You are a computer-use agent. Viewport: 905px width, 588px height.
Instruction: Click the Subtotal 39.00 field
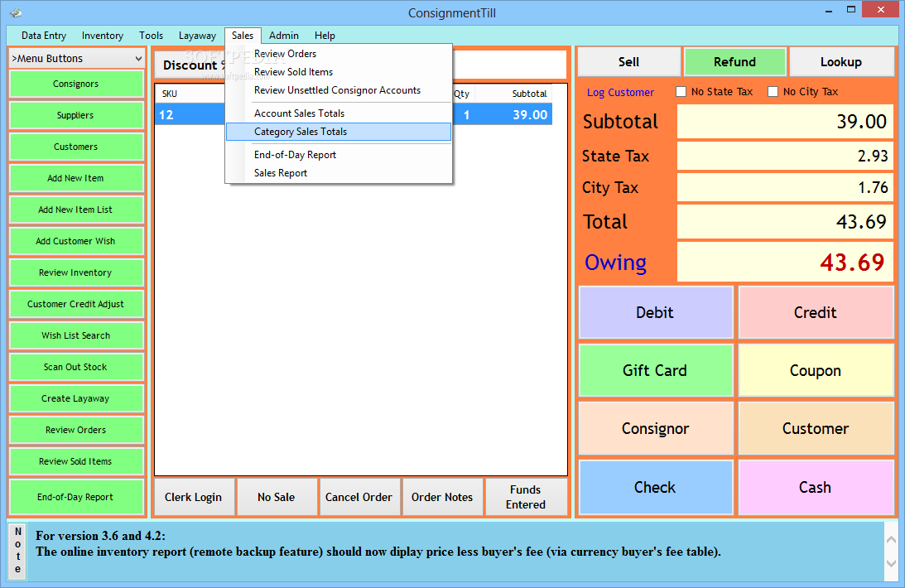(786, 122)
